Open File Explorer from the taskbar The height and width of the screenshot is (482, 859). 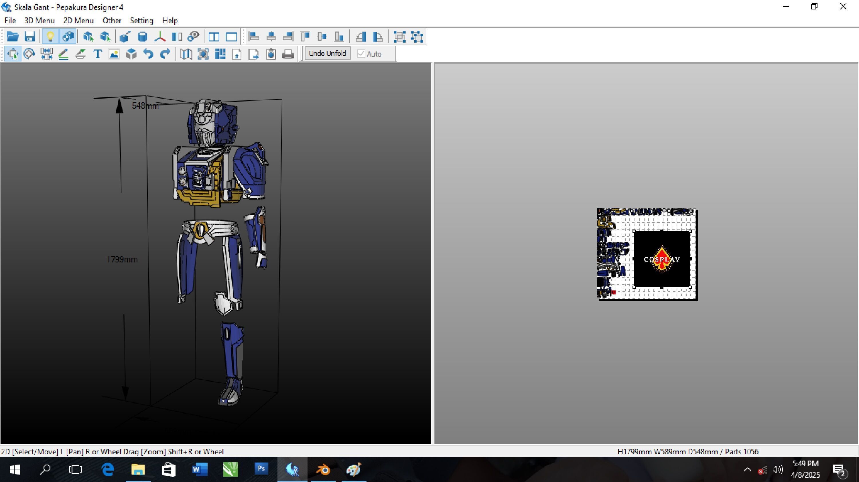(138, 469)
